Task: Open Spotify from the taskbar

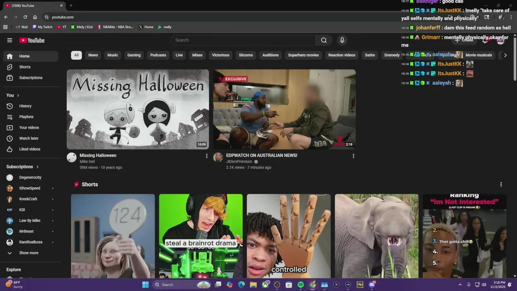Action: click(301, 285)
